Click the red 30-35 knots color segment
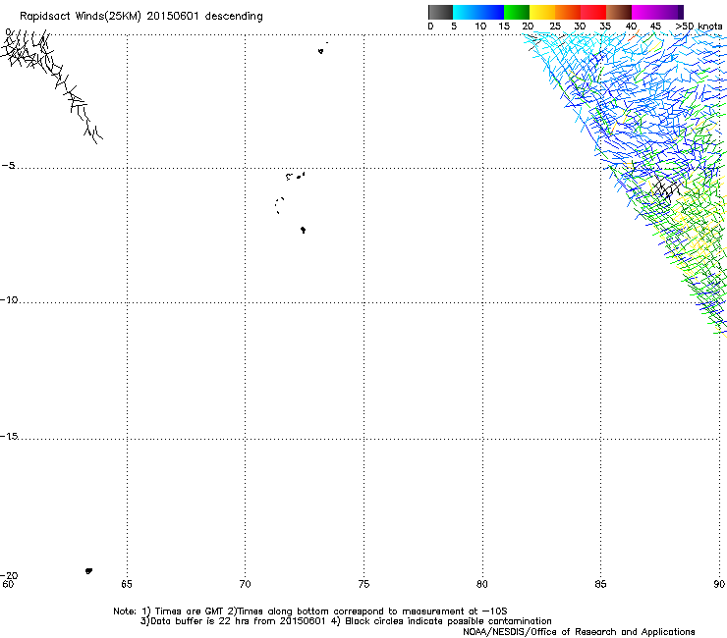 click(593, 12)
